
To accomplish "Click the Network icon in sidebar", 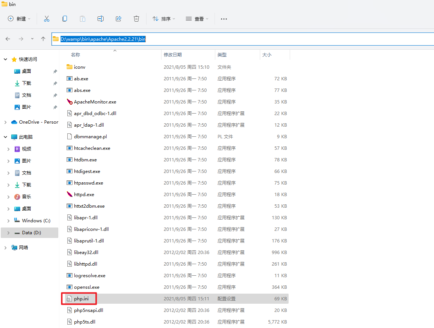I will coord(14,247).
